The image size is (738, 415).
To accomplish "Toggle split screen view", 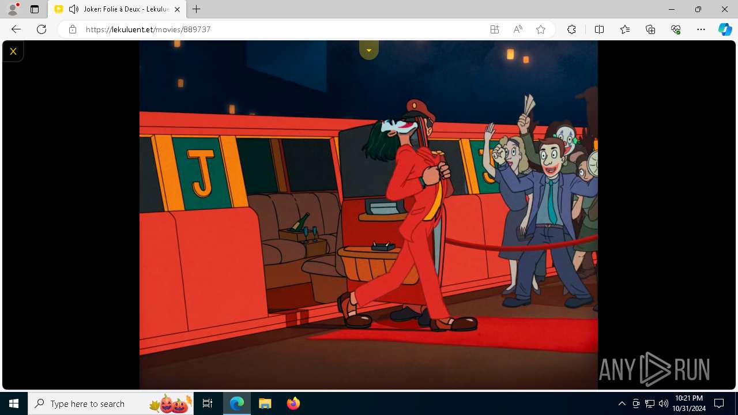I will pyautogui.click(x=599, y=29).
